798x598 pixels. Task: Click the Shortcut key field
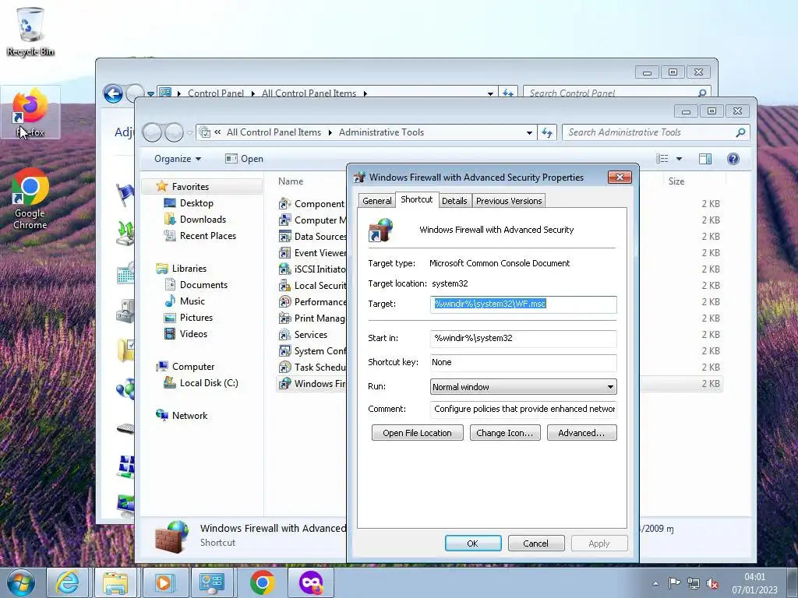pyautogui.click(x=523, y=363)
